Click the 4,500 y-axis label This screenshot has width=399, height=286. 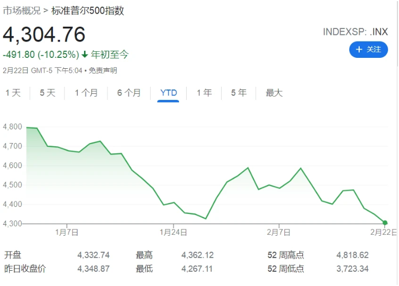pos(13,184)
